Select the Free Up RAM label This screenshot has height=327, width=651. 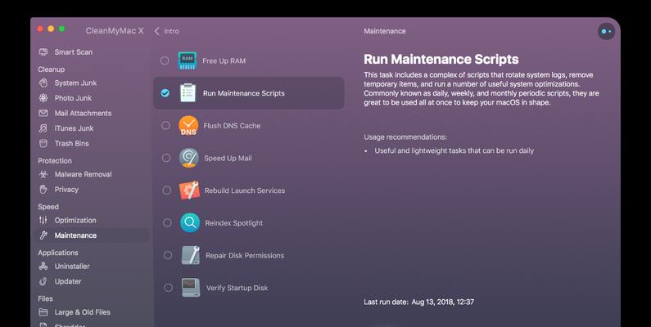coord(224,61)
